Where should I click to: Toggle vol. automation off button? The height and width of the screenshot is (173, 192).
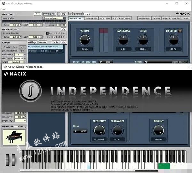click(22, 47)
